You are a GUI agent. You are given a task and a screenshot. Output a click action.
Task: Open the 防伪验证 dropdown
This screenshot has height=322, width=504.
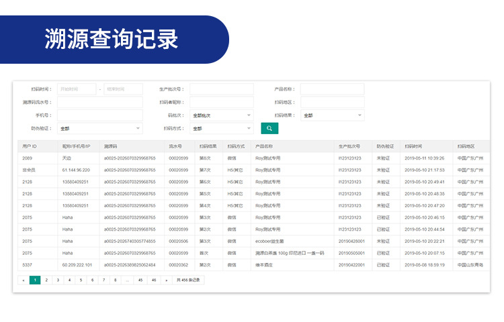[x=100, y=128]
